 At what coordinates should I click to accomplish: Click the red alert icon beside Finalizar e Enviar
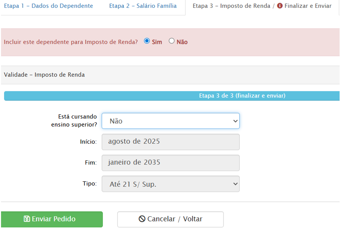(x=280, y=6)
